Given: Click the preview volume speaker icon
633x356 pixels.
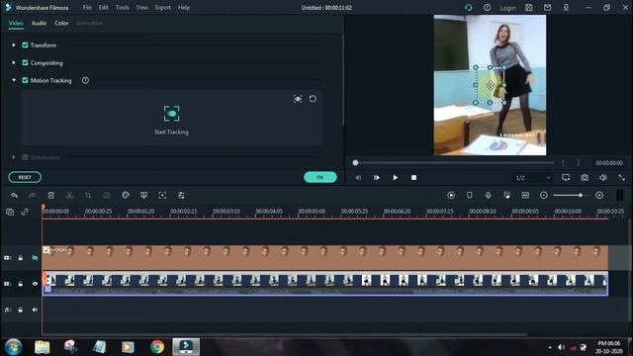Looking at the screenshot, I should point(603,178).
